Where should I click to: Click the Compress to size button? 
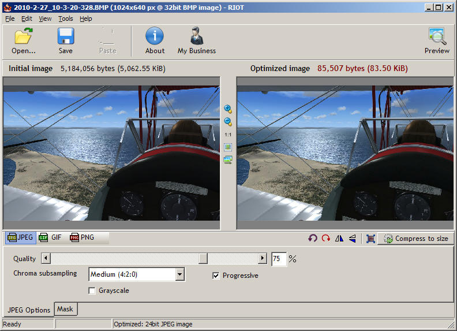tap(416, 238)
